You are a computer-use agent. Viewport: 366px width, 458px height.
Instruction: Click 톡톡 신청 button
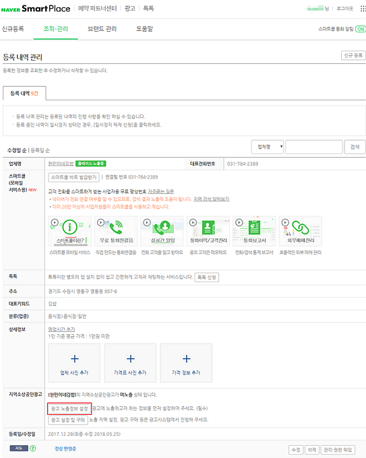207,277
